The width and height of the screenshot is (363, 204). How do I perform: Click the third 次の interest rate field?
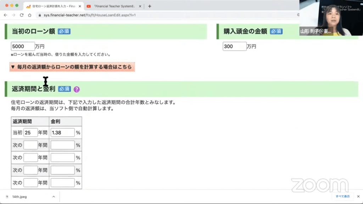62,170
